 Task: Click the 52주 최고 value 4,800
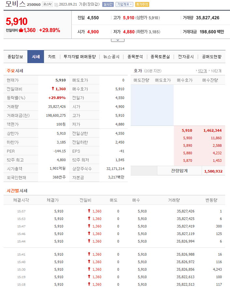tap(61, 160)
